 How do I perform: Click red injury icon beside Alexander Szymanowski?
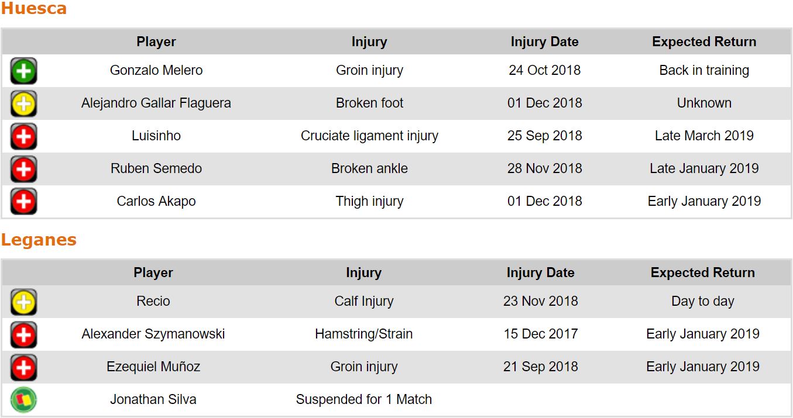(23, 335)
